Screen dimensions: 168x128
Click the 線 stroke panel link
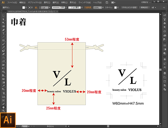pos(36,8)
